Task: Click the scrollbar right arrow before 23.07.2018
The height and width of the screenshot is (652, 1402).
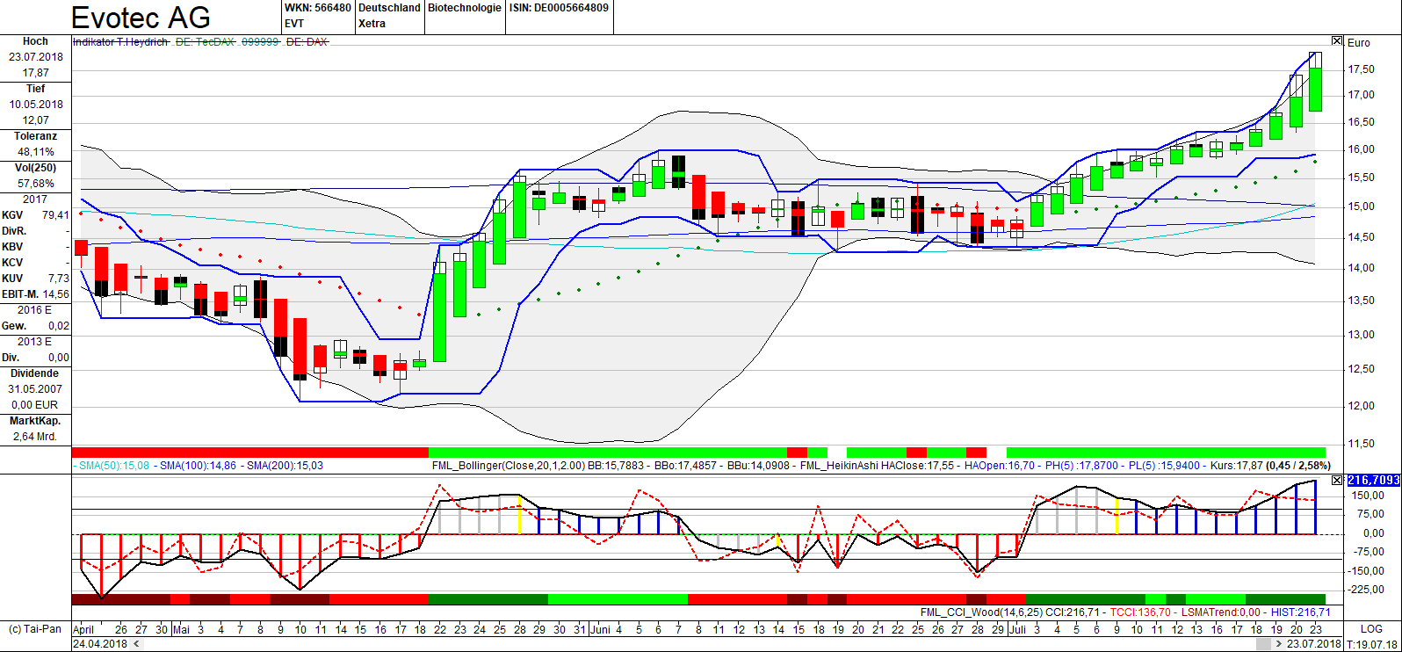Action: pyautogui.click(x=1279, y=644)
